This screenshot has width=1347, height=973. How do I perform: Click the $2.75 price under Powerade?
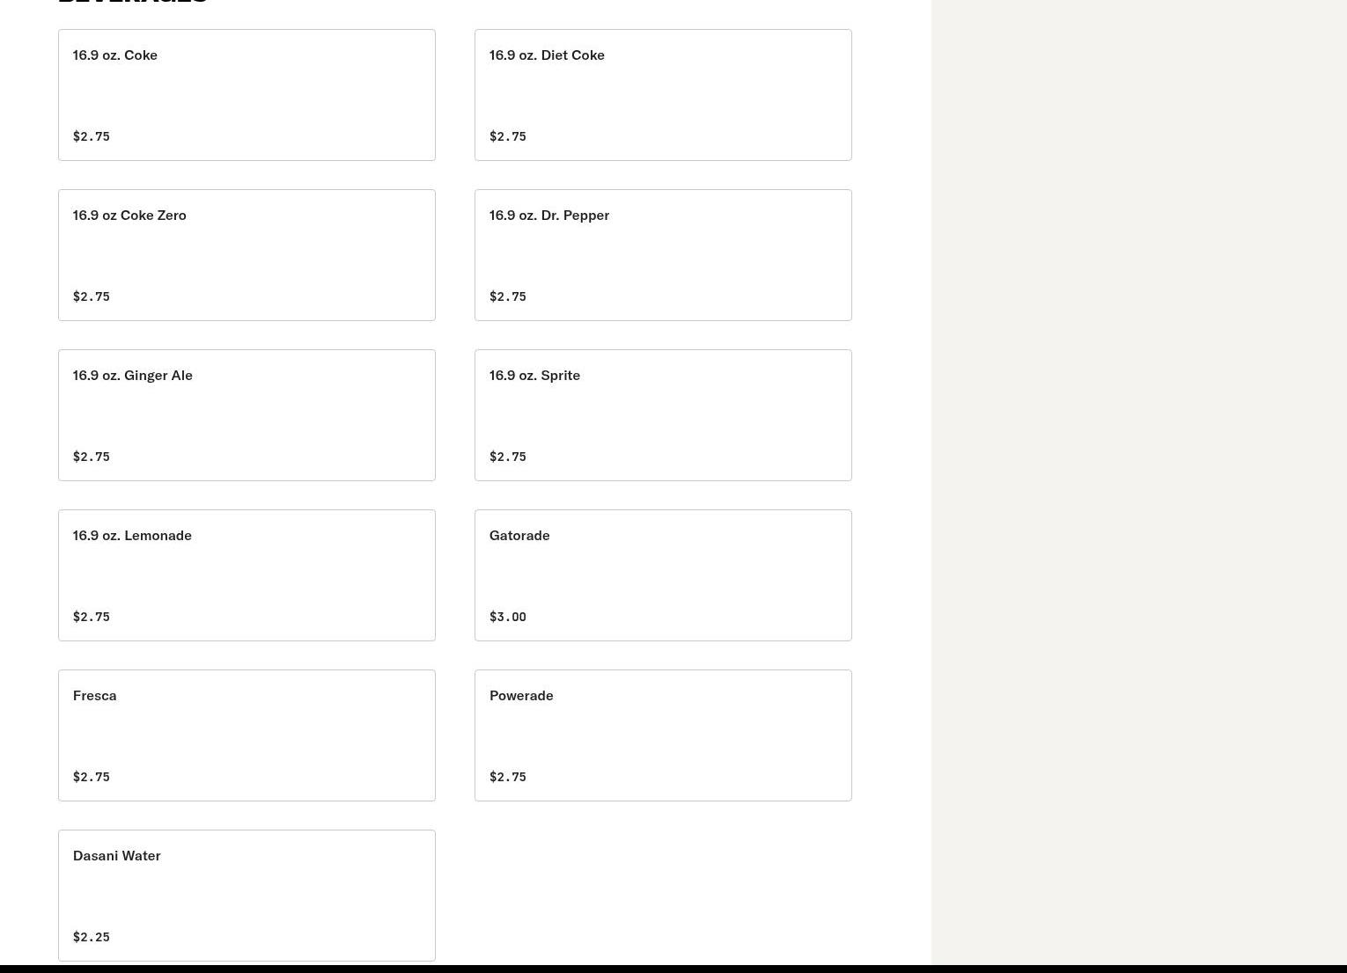click(x=508, y=777)
